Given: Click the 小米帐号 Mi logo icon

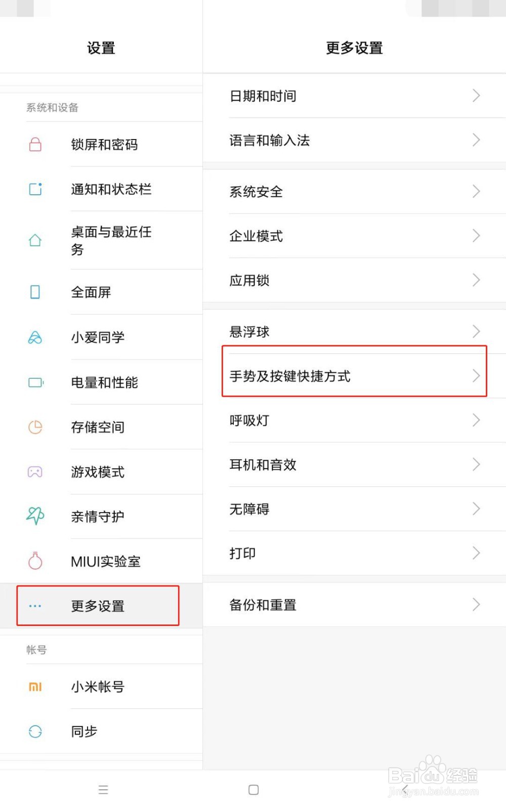Looking at the screenshot, I should click(34, 687).
